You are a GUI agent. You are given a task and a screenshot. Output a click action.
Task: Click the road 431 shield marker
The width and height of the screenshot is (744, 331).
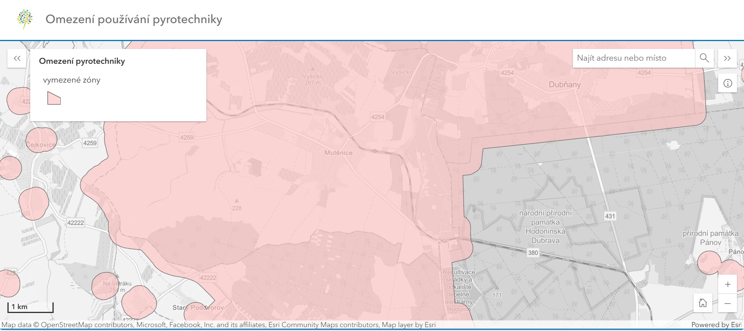pos(610,216)
